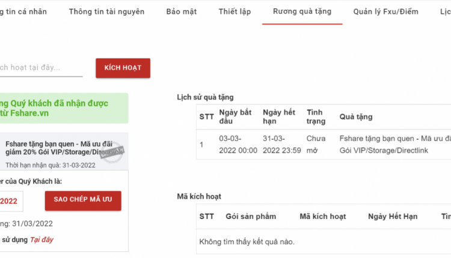The width and height of the screenshot is (451, 258).
Task: Select the expiry date 31-03-2022 23:59 cell
Action: pos(282,145)
